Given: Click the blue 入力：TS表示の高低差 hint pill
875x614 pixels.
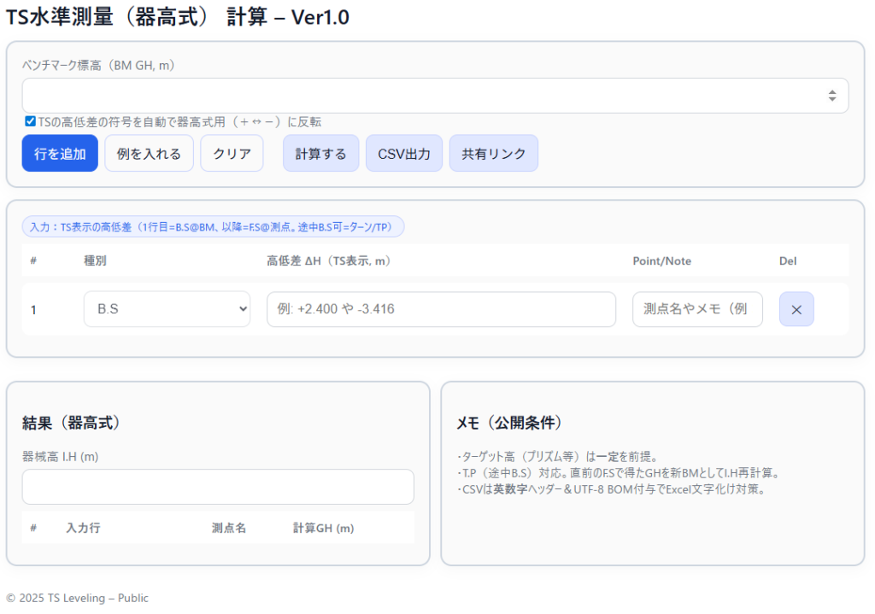Looking at the screenshot, I should click(x=213, y=227).
